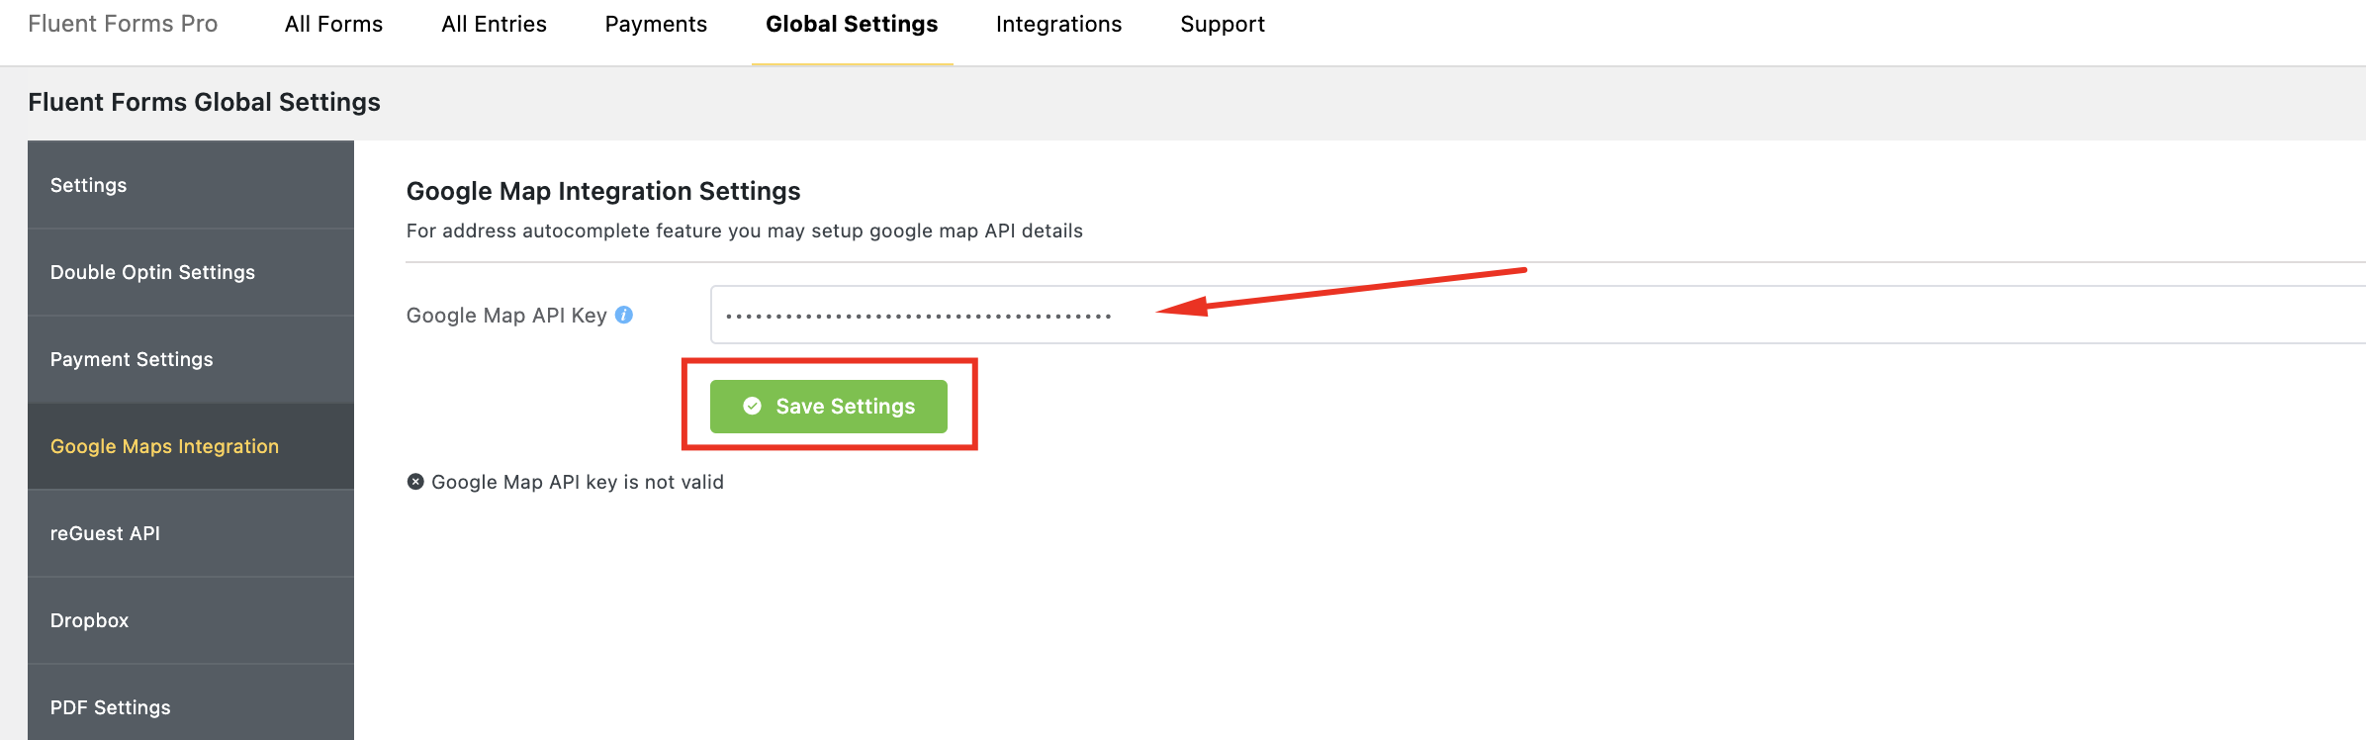
Task: Switch to All Entries tab
Action: coord(494,24)
